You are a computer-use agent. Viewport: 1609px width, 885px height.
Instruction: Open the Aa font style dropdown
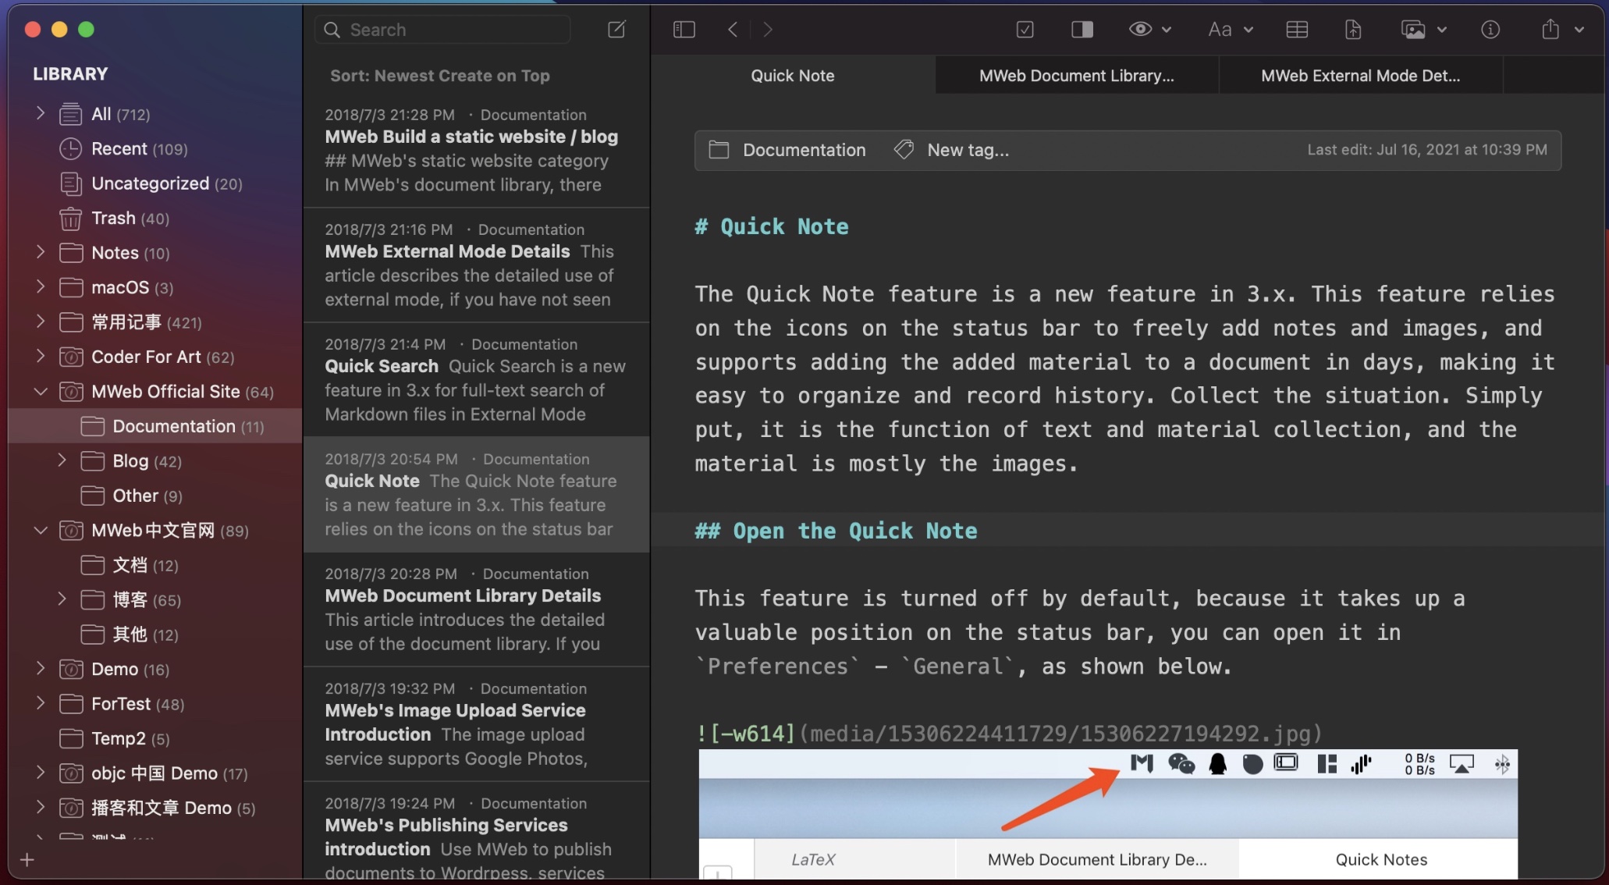click(x=1220, y=30)
